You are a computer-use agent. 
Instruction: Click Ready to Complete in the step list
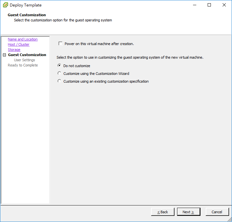(23, 65)
